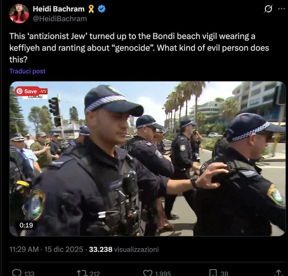Click the share upload icon
288x276 pixels.
point(279,273)
